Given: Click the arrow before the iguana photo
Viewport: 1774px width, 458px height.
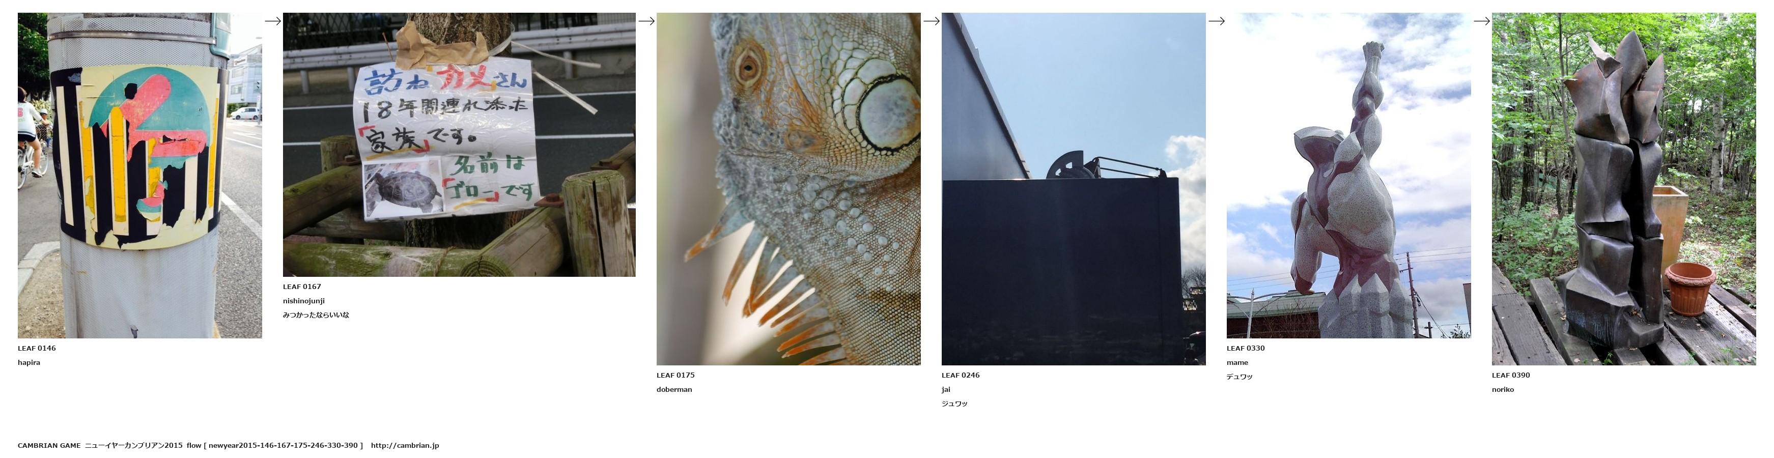Looking at the screenshot, I should (x=646, y=21).
